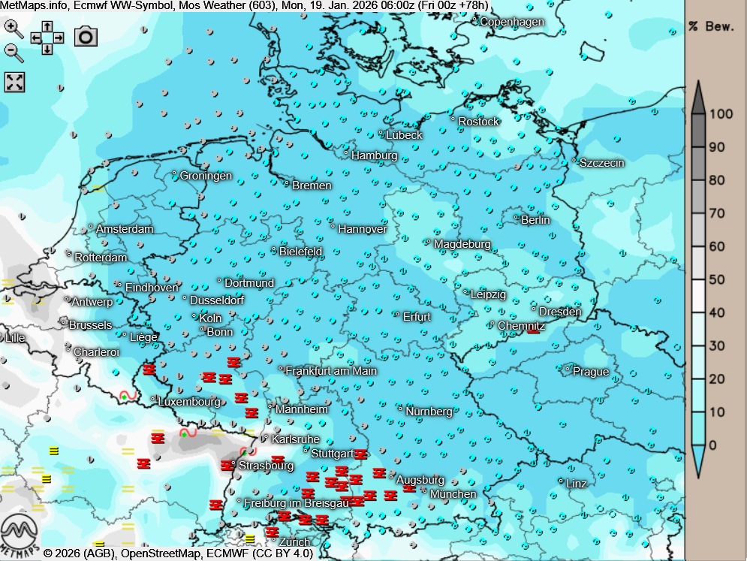Click the München city label
747x561 pixels.
[453, 494]
